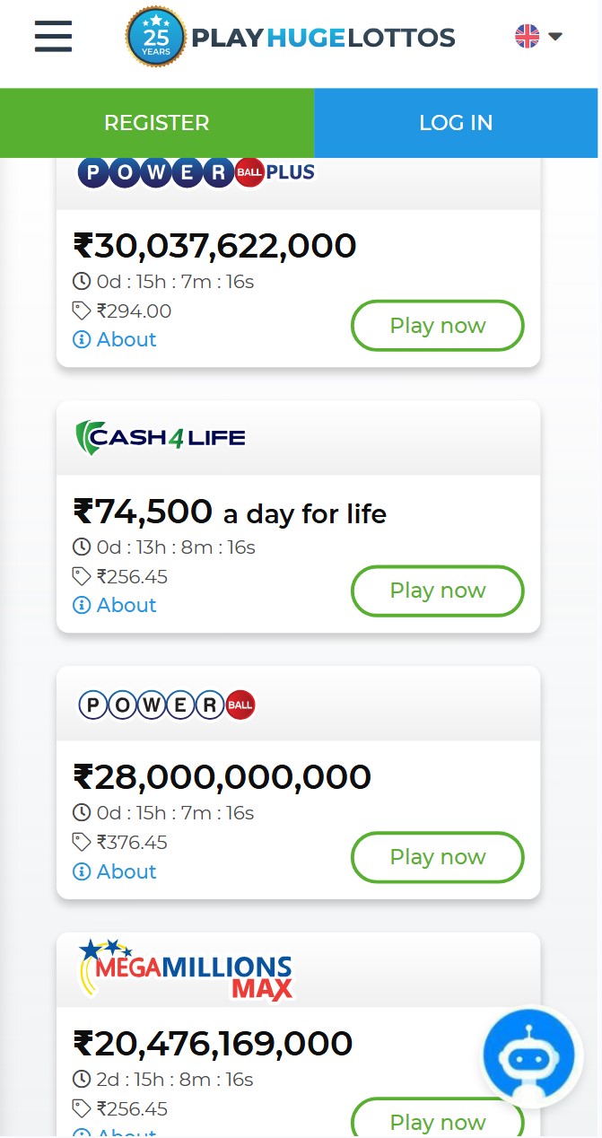Click the Powerball lottery logo
Viewport: 602px width, 1138px height.
(x=167, y=705)
